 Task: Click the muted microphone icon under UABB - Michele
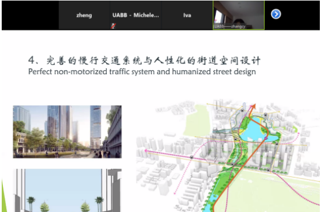[113, 26]
